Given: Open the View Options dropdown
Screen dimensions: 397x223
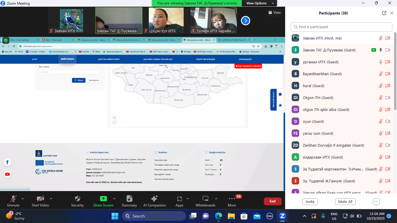Looking at the screenshot, I should point(260,3).
